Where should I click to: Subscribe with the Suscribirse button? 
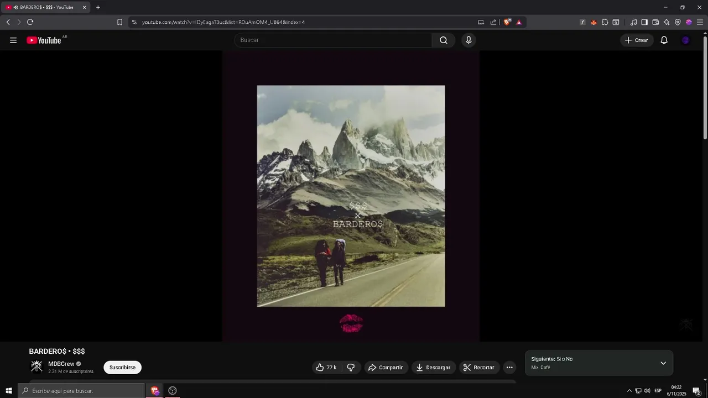click(122, 368)
